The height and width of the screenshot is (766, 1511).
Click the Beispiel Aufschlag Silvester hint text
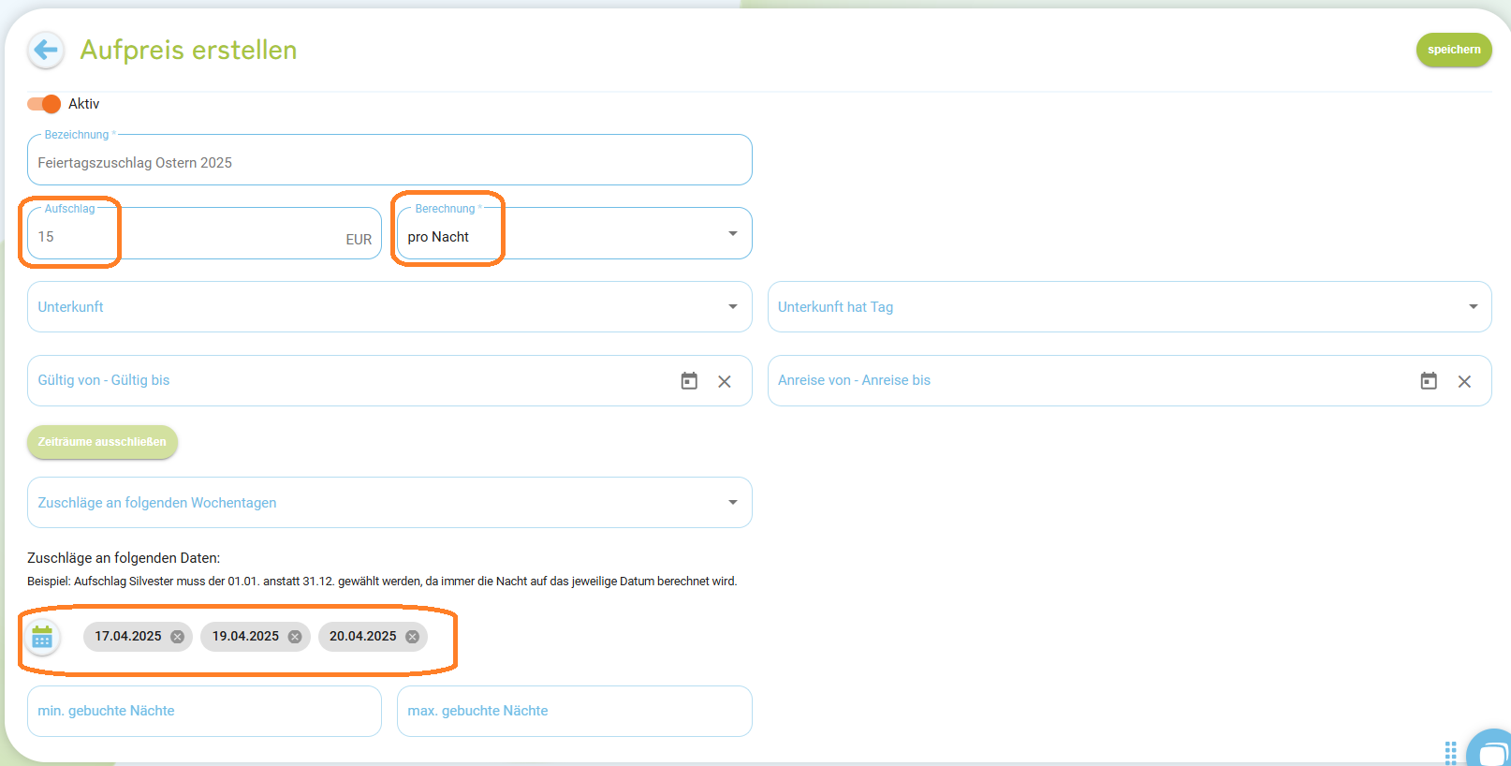click(x=382, y=582)
